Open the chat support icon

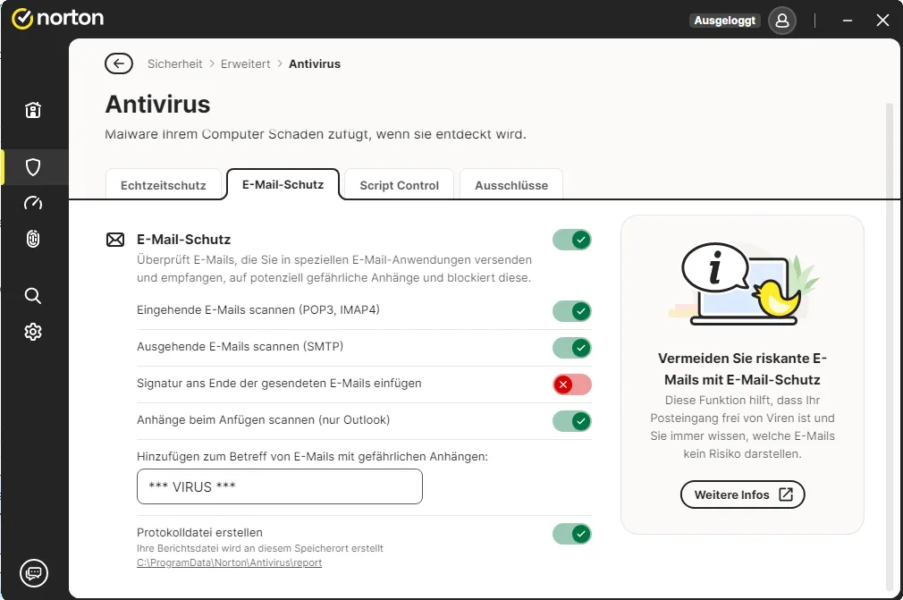(x=34, y=573)
